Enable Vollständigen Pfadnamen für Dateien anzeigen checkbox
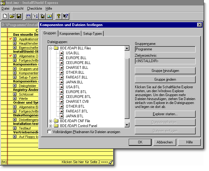This screenshot has width=209, height=171. pyautogui.click(x=50, y=132)
